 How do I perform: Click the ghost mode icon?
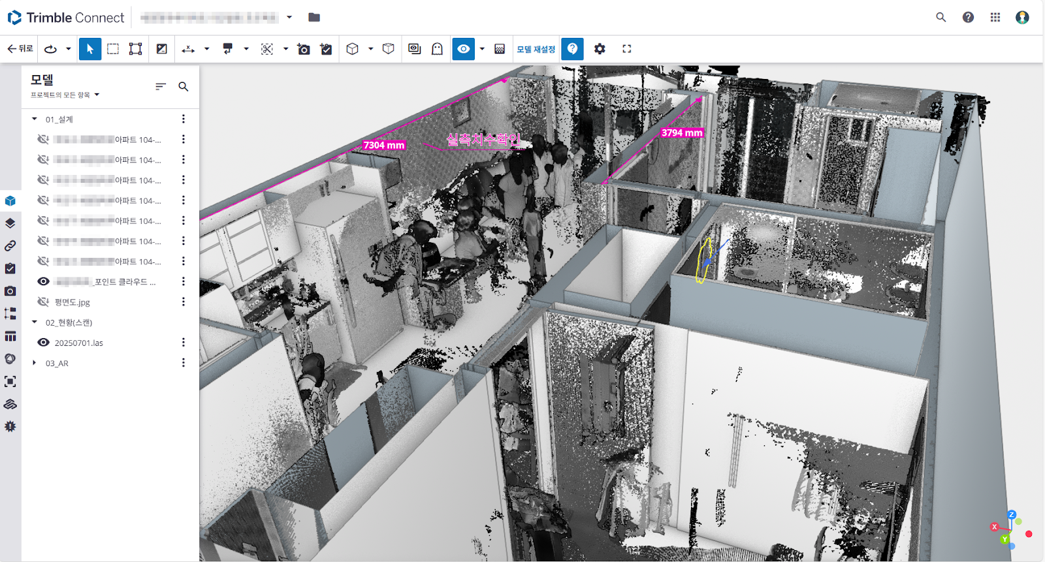[x=437, y=49]
